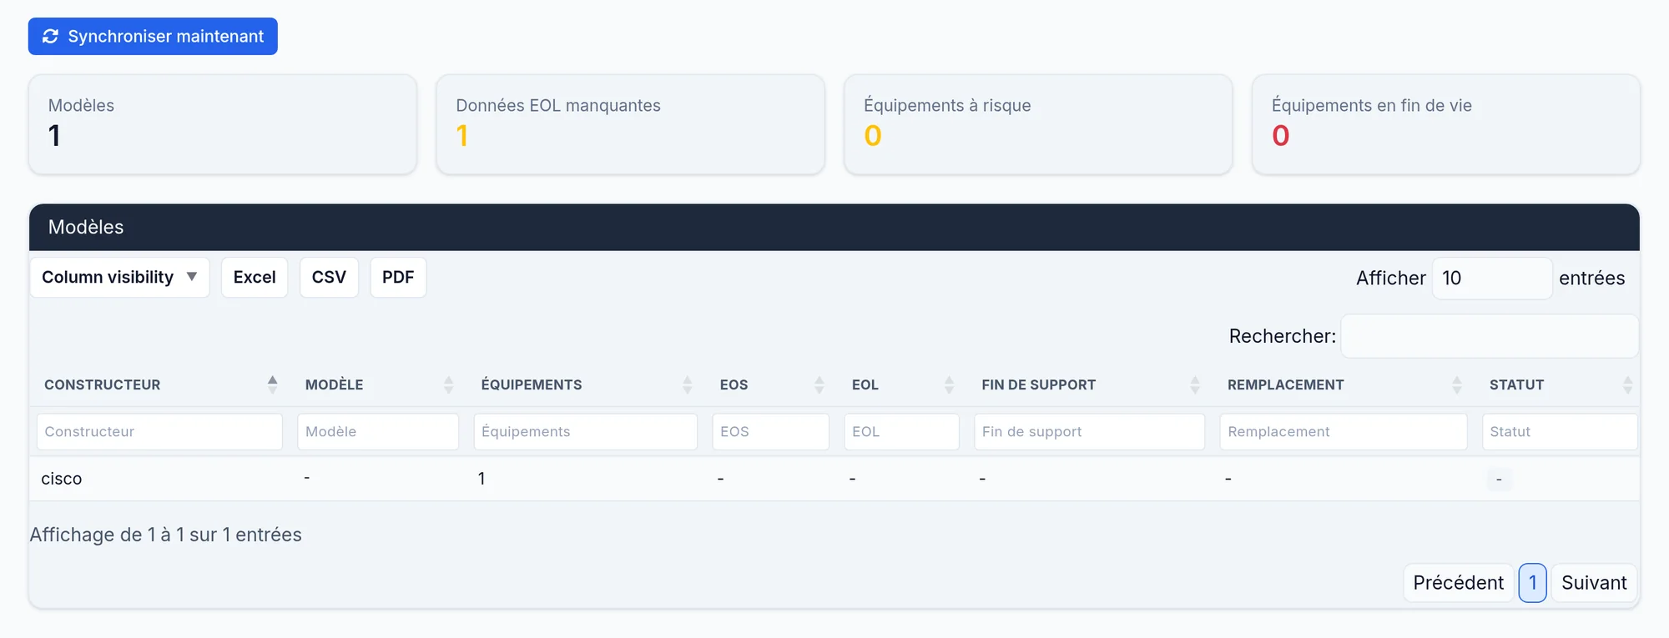The height and width of the screenshot is (638, 1669).
Task: Click the Modèles table panel title
Action: click(x=86, y=227)
